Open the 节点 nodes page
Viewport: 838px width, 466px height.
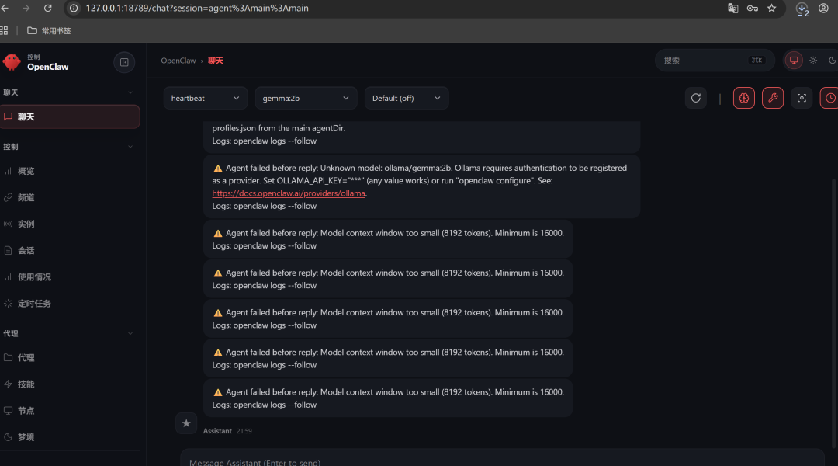tap(70, 411)
